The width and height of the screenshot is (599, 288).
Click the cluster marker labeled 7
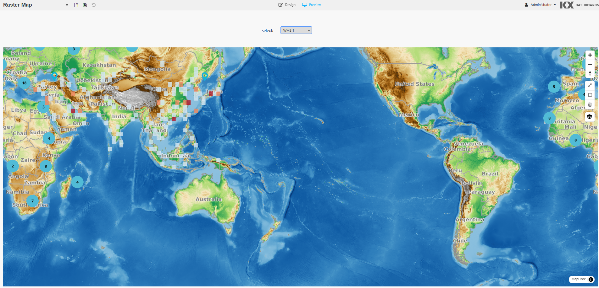32,201
